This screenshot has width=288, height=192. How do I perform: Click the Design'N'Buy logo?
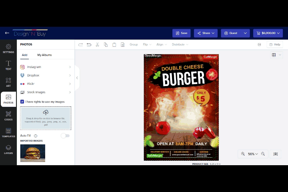pyautogui.click(x=30, y=33)
